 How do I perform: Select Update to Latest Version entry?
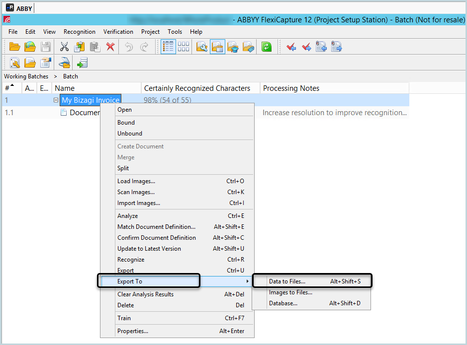[x=177, y=249]
